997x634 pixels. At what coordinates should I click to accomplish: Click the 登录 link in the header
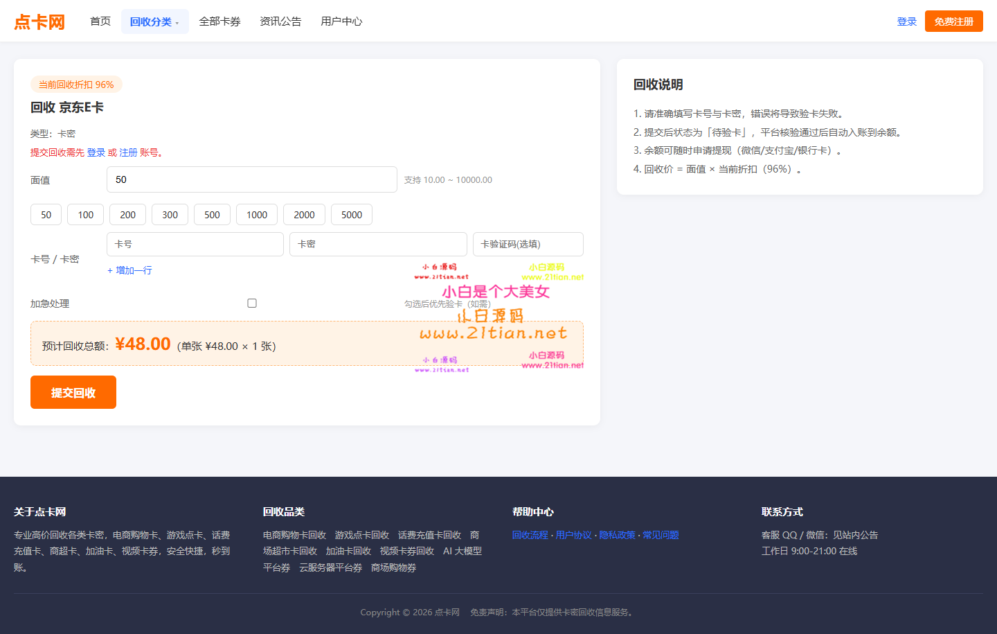pos(907,21)
